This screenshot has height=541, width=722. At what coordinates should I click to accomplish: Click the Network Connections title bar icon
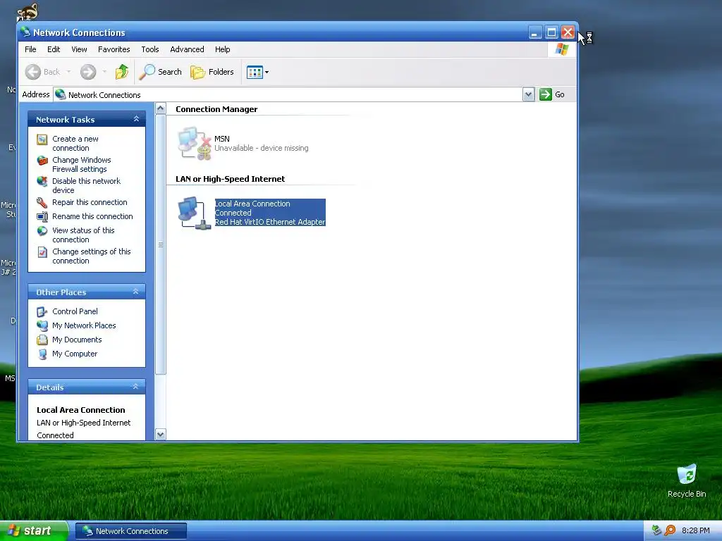(x=25, y=32)
